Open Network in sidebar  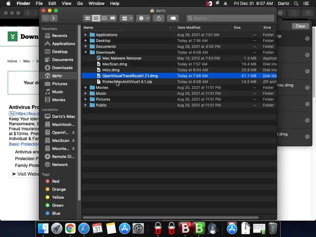[x=58, y=165]
